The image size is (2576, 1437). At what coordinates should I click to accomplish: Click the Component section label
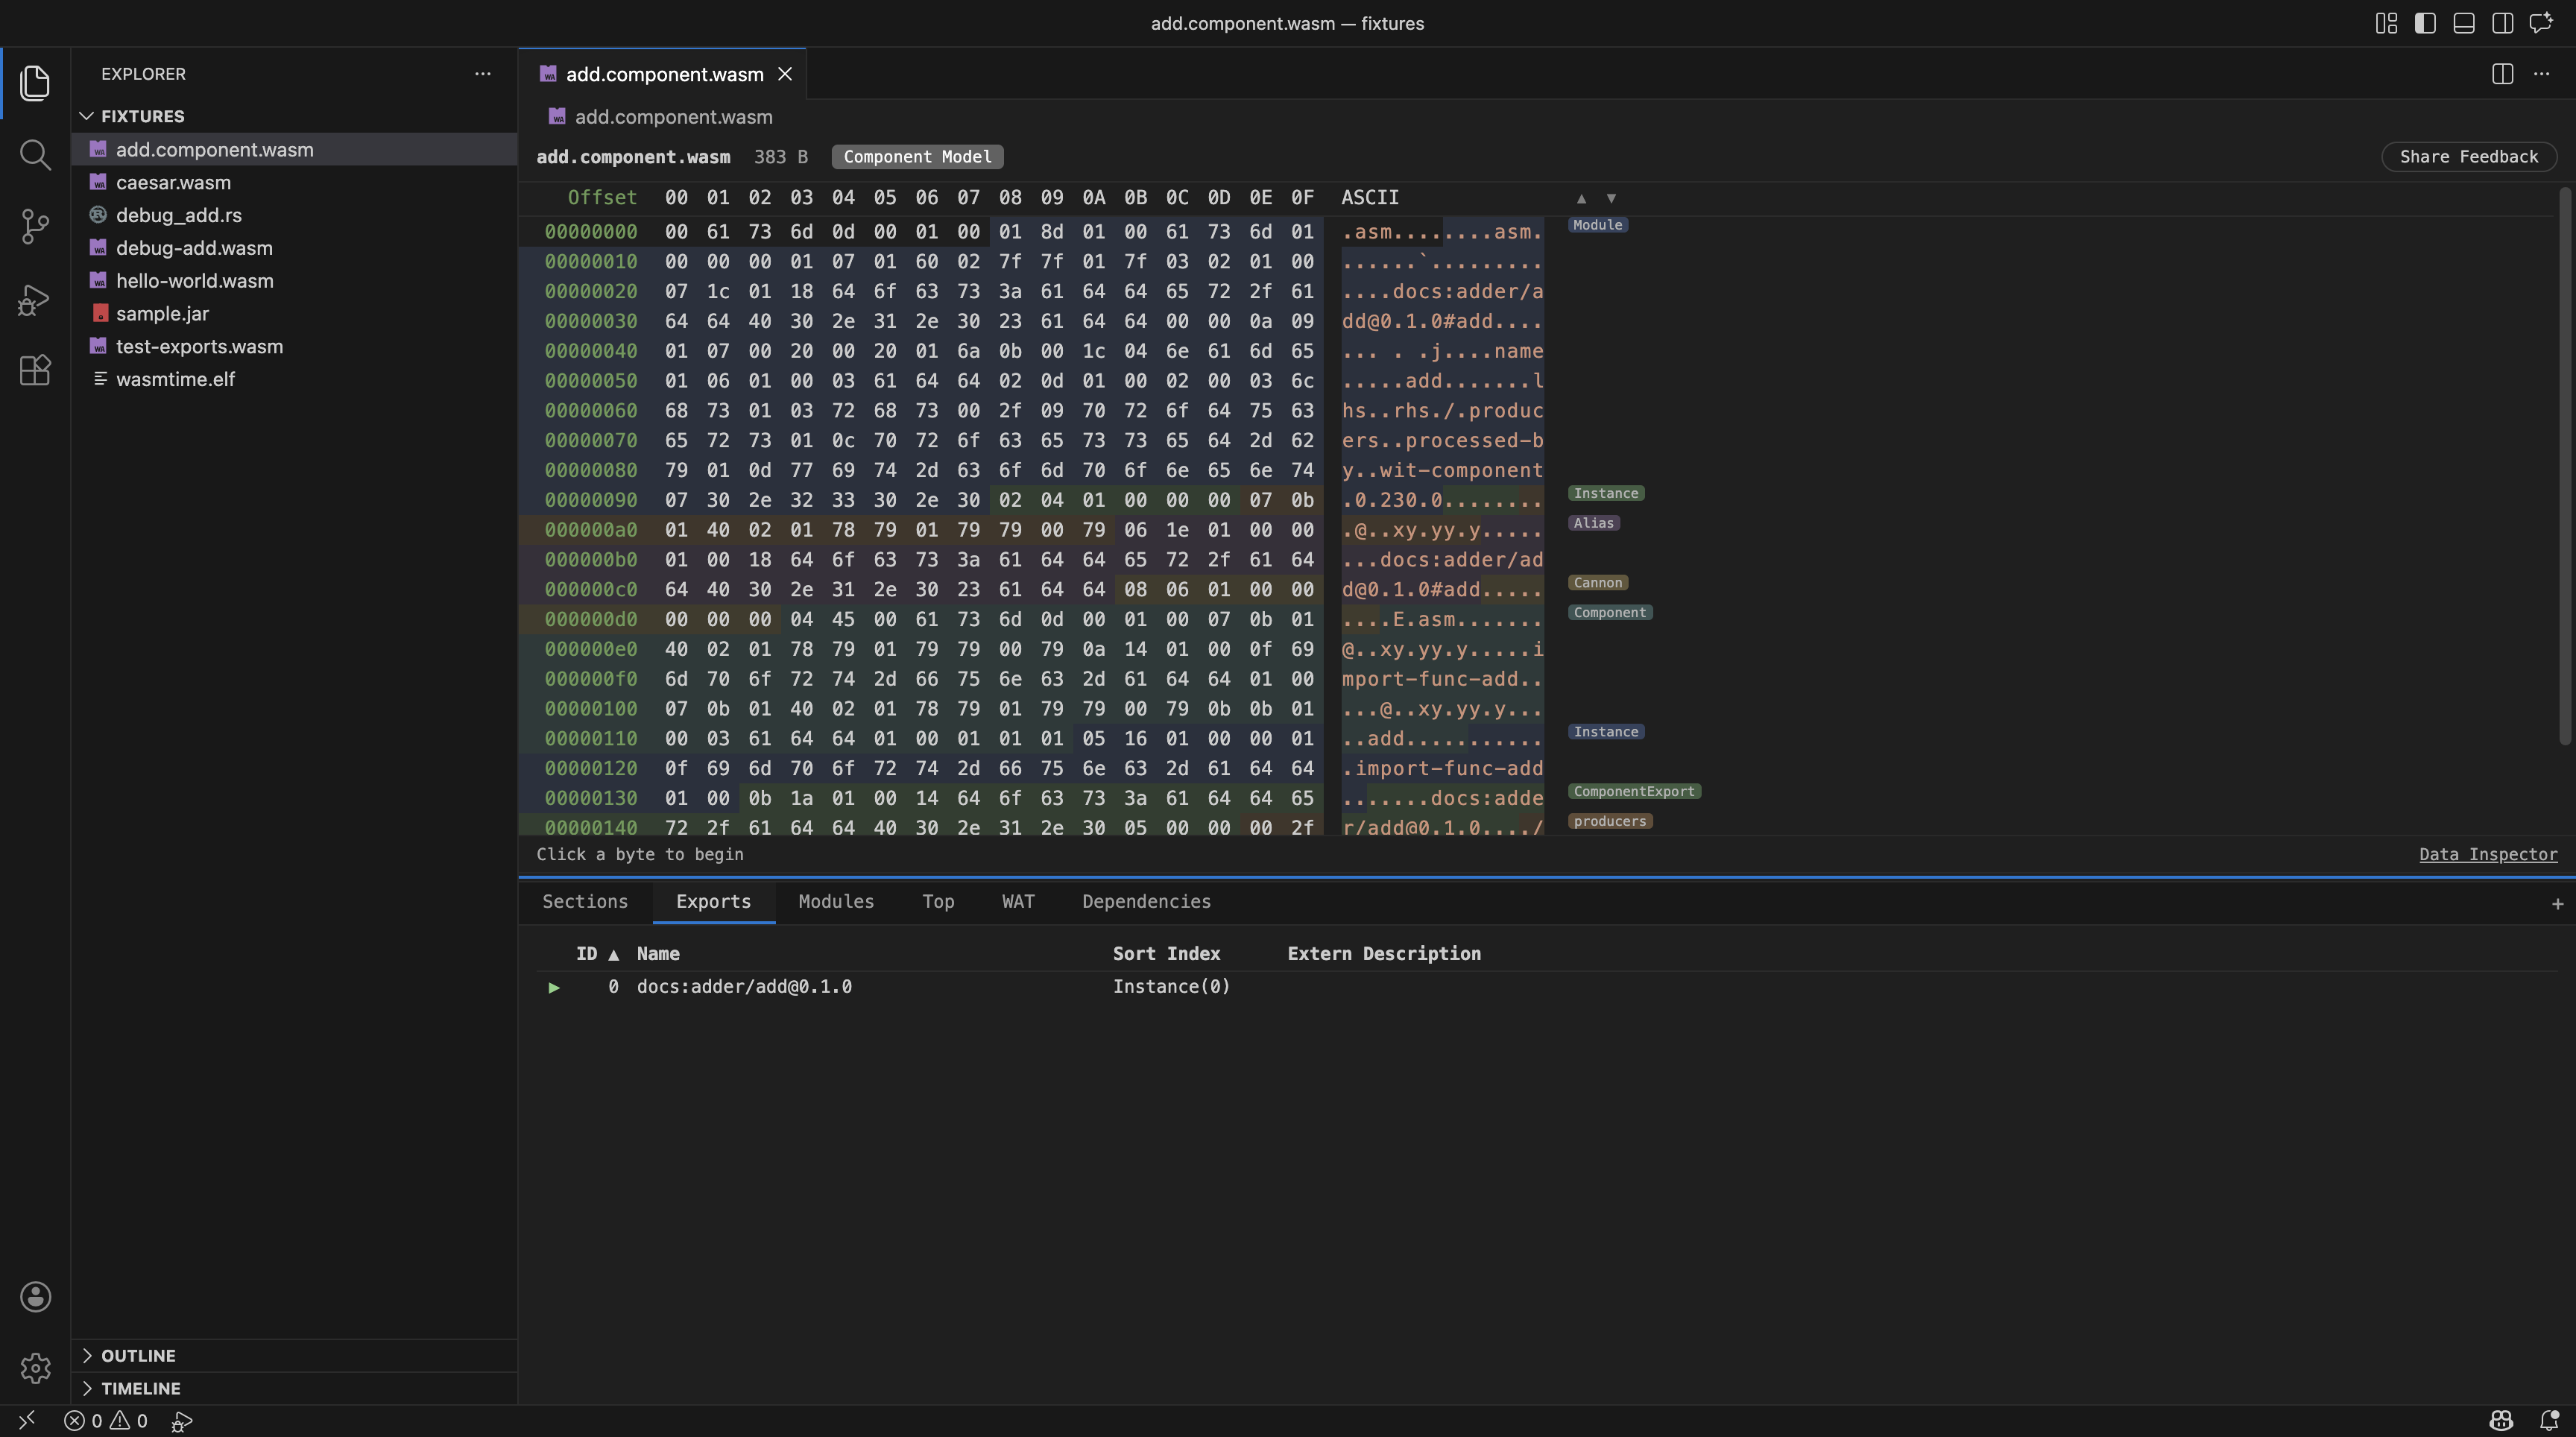coord(1609,613)
